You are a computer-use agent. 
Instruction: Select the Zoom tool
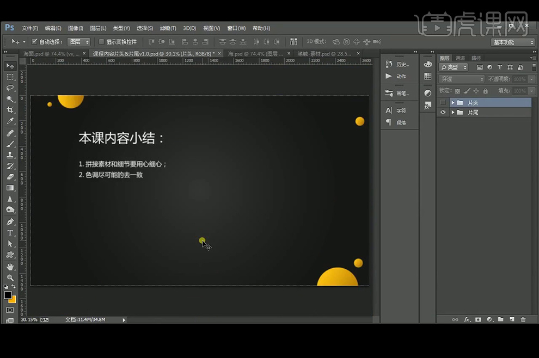pos(10,277)
